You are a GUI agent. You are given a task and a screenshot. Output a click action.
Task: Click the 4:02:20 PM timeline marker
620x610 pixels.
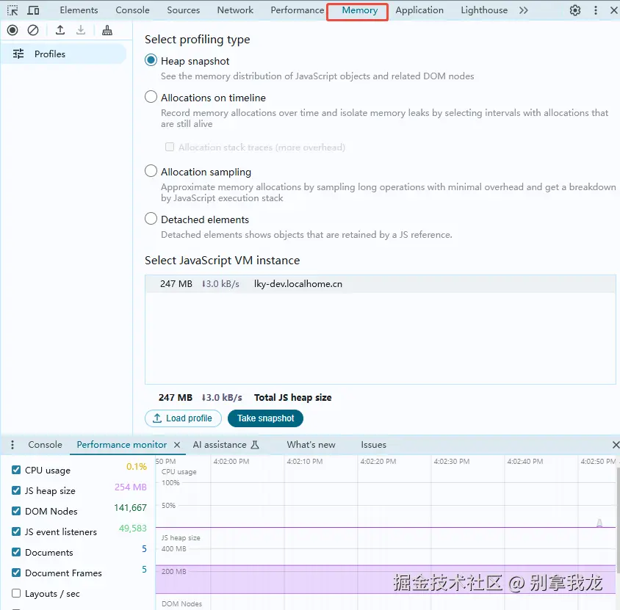(x=378, y=462)
